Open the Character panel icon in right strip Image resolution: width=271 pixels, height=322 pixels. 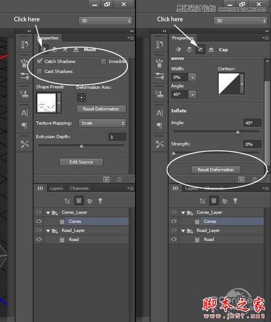(x=159, y=113)
